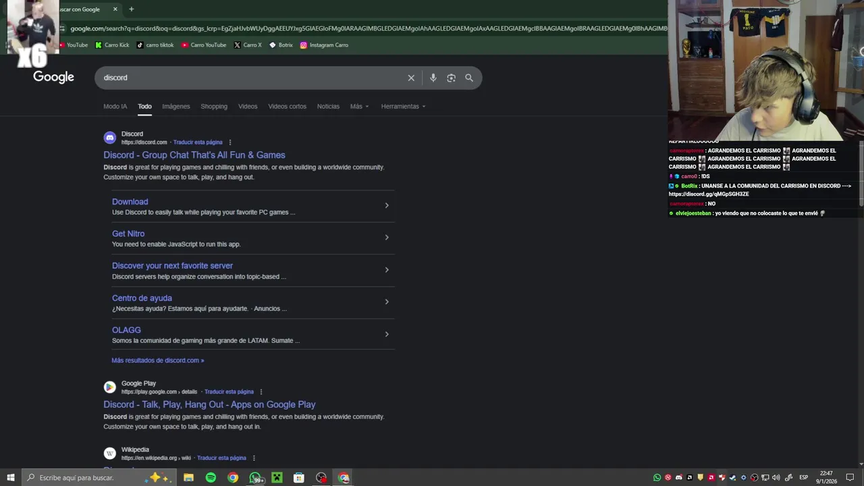Open the Windows Start menu
The image size is (864, 486).
click(x=10, y=478)
